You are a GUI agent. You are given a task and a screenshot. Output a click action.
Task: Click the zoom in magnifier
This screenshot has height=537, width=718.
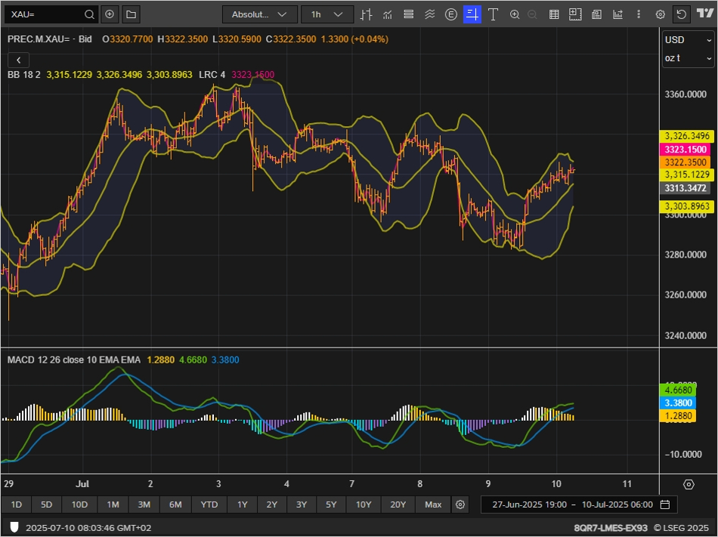(515, 14)
